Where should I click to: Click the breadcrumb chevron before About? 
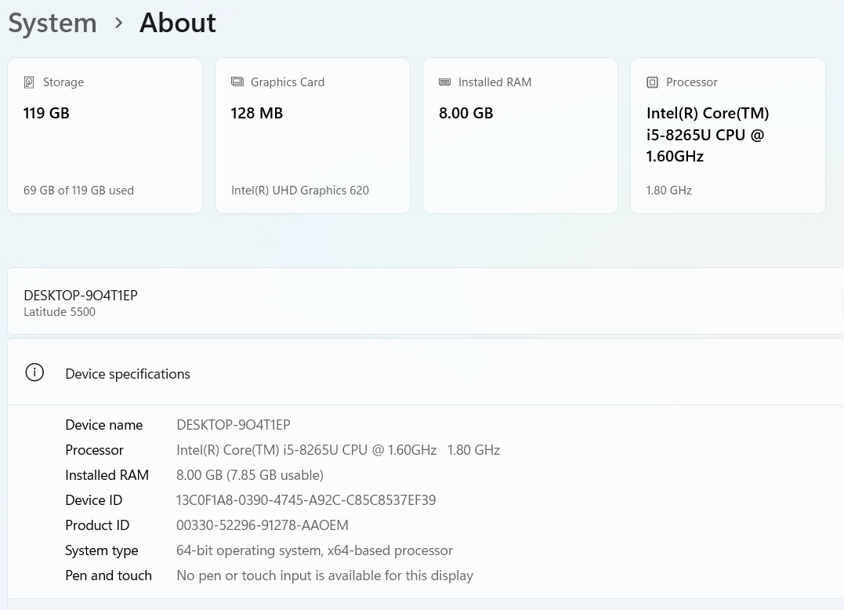[118, 23]
